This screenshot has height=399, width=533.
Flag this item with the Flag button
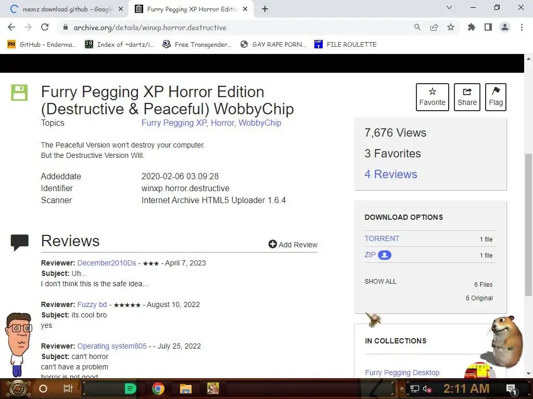(496, 97)
